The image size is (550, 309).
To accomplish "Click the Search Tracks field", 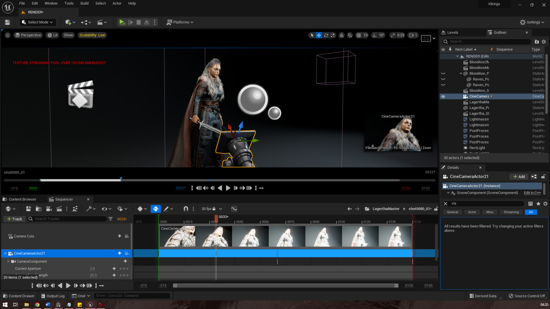I will tap(67, 219).
